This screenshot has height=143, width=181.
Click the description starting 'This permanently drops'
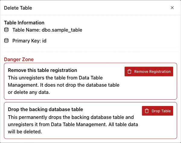coord(73,124)
